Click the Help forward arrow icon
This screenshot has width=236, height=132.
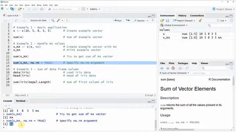(167, 68)
